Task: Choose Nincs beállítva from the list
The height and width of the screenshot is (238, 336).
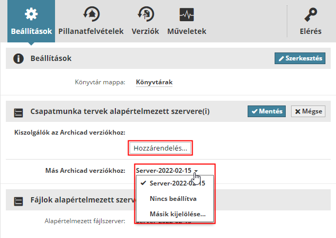Action: tap(173, 199)
